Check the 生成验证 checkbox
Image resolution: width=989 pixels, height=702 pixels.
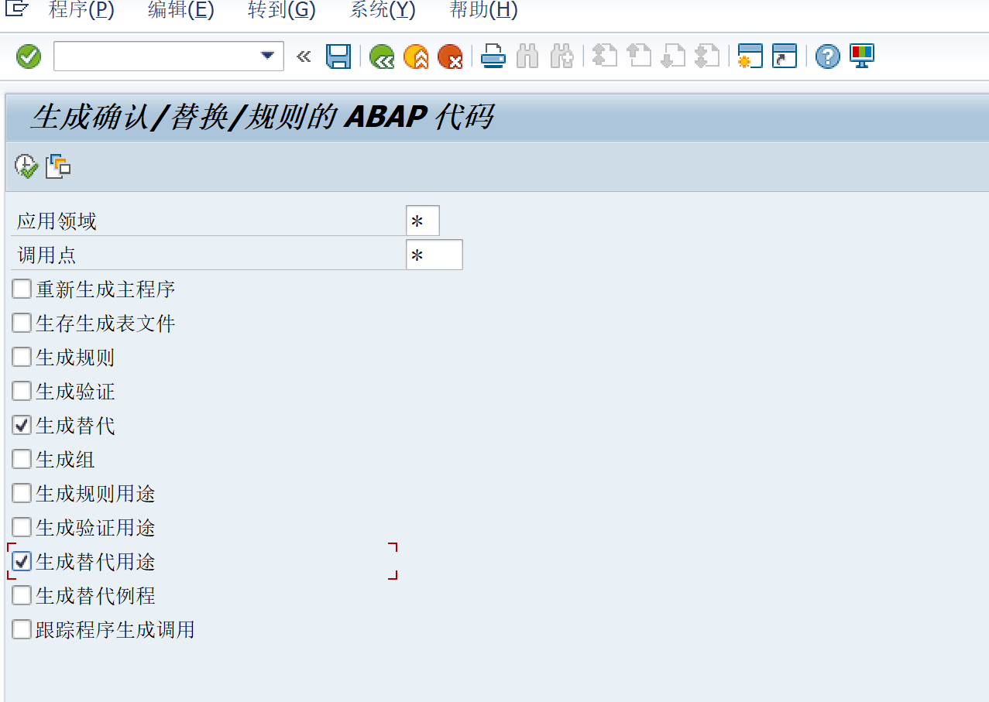[22, 392]
